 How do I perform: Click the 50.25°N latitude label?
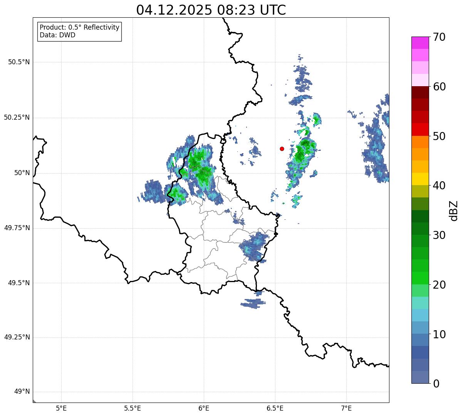tap(17, 117)
